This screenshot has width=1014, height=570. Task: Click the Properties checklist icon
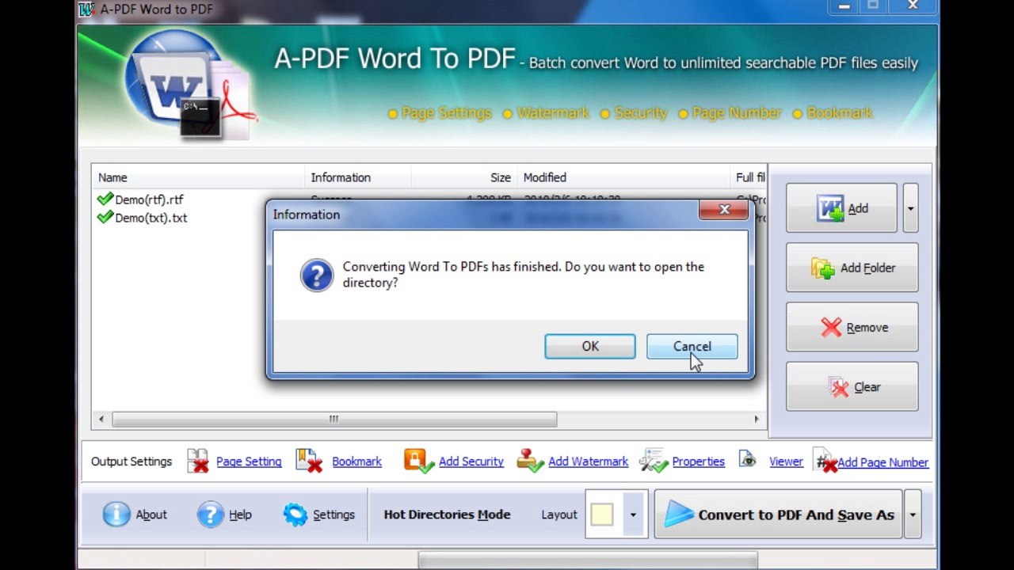(x=654, y=461)
